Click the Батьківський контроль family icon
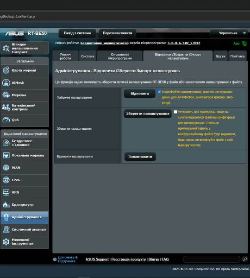The image size is (250, 278). [6, 107]
